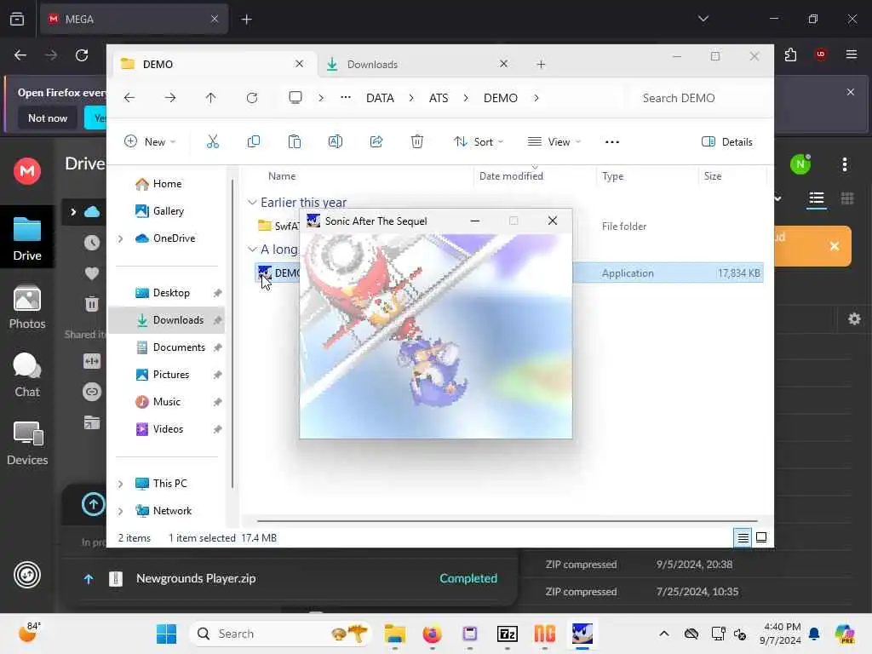Click the green N account avatar in MEGA
Image resolution: width=872 pixels, height=654 pixels.
800,164
